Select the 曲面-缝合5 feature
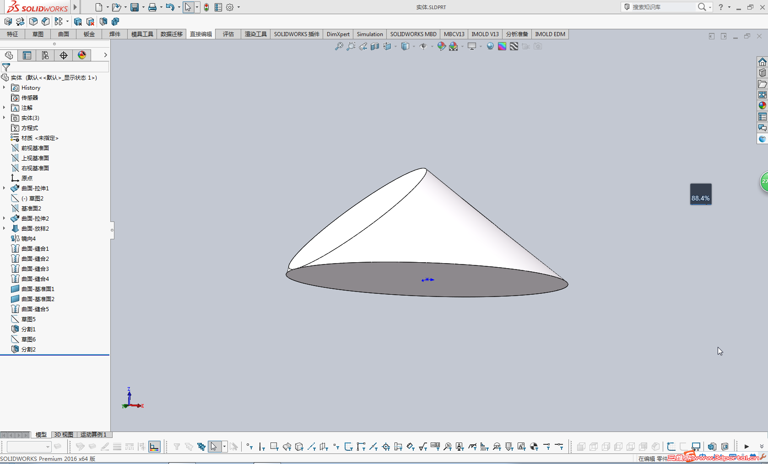The height and width of the screenshot is (464, 768). (x=35, y=309)
